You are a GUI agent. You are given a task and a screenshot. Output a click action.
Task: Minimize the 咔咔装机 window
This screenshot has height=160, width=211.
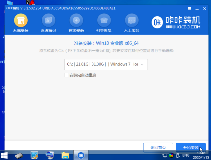point(198,9)
